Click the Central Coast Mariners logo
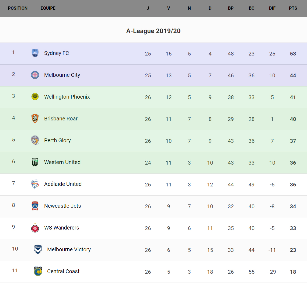This screenshot has width=307, height=285. (38, 271)
